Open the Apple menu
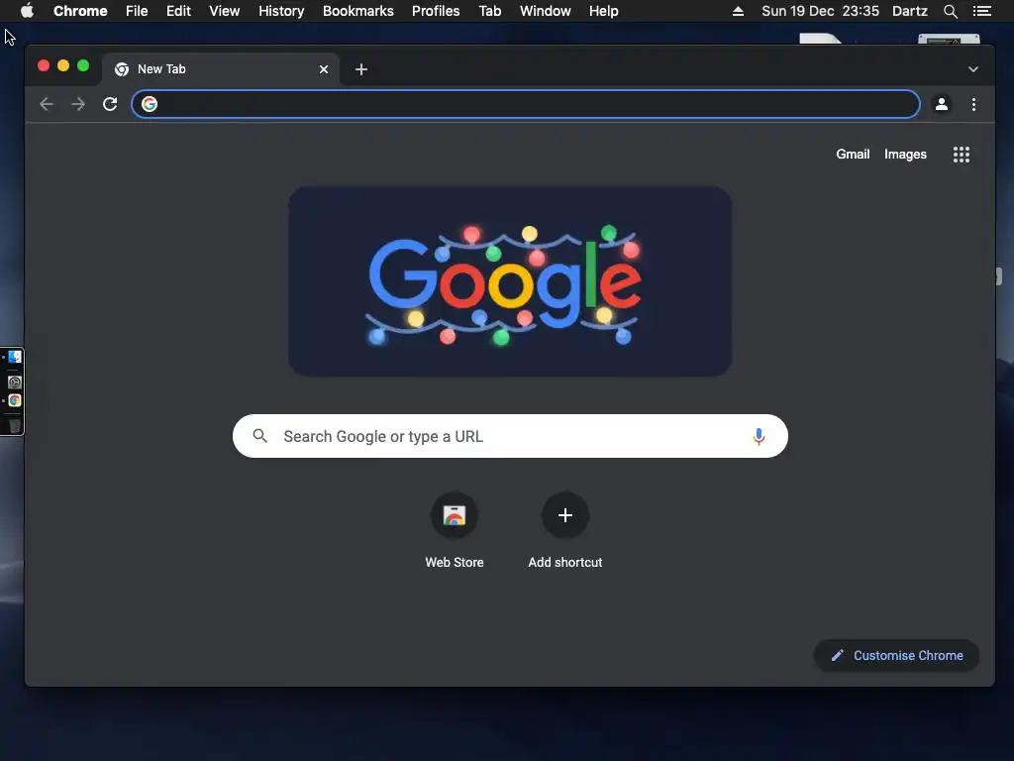 (27, 11)
